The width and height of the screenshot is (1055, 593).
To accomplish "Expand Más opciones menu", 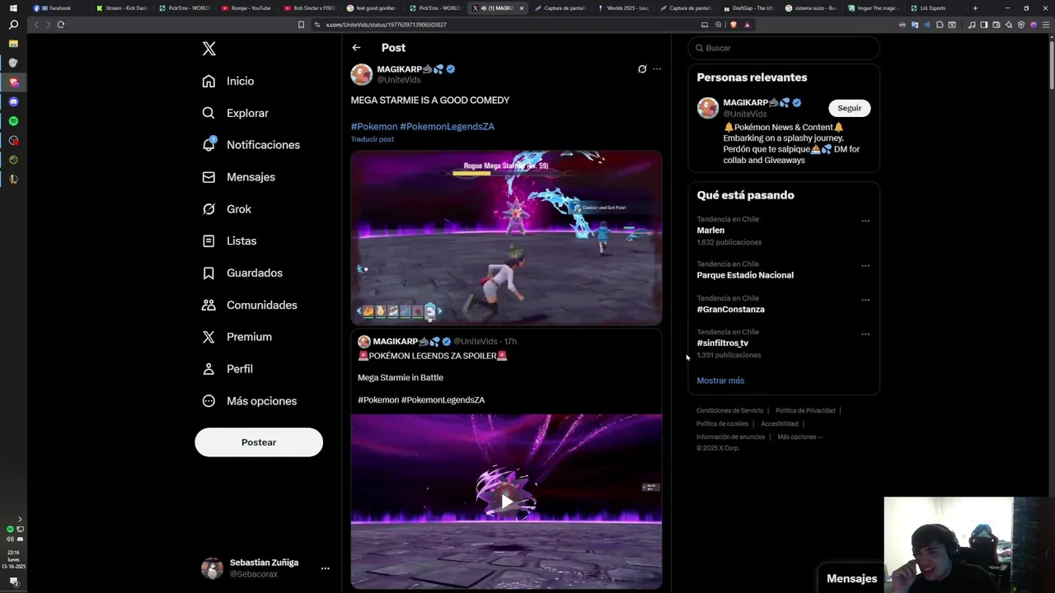I will pos(249,401).
